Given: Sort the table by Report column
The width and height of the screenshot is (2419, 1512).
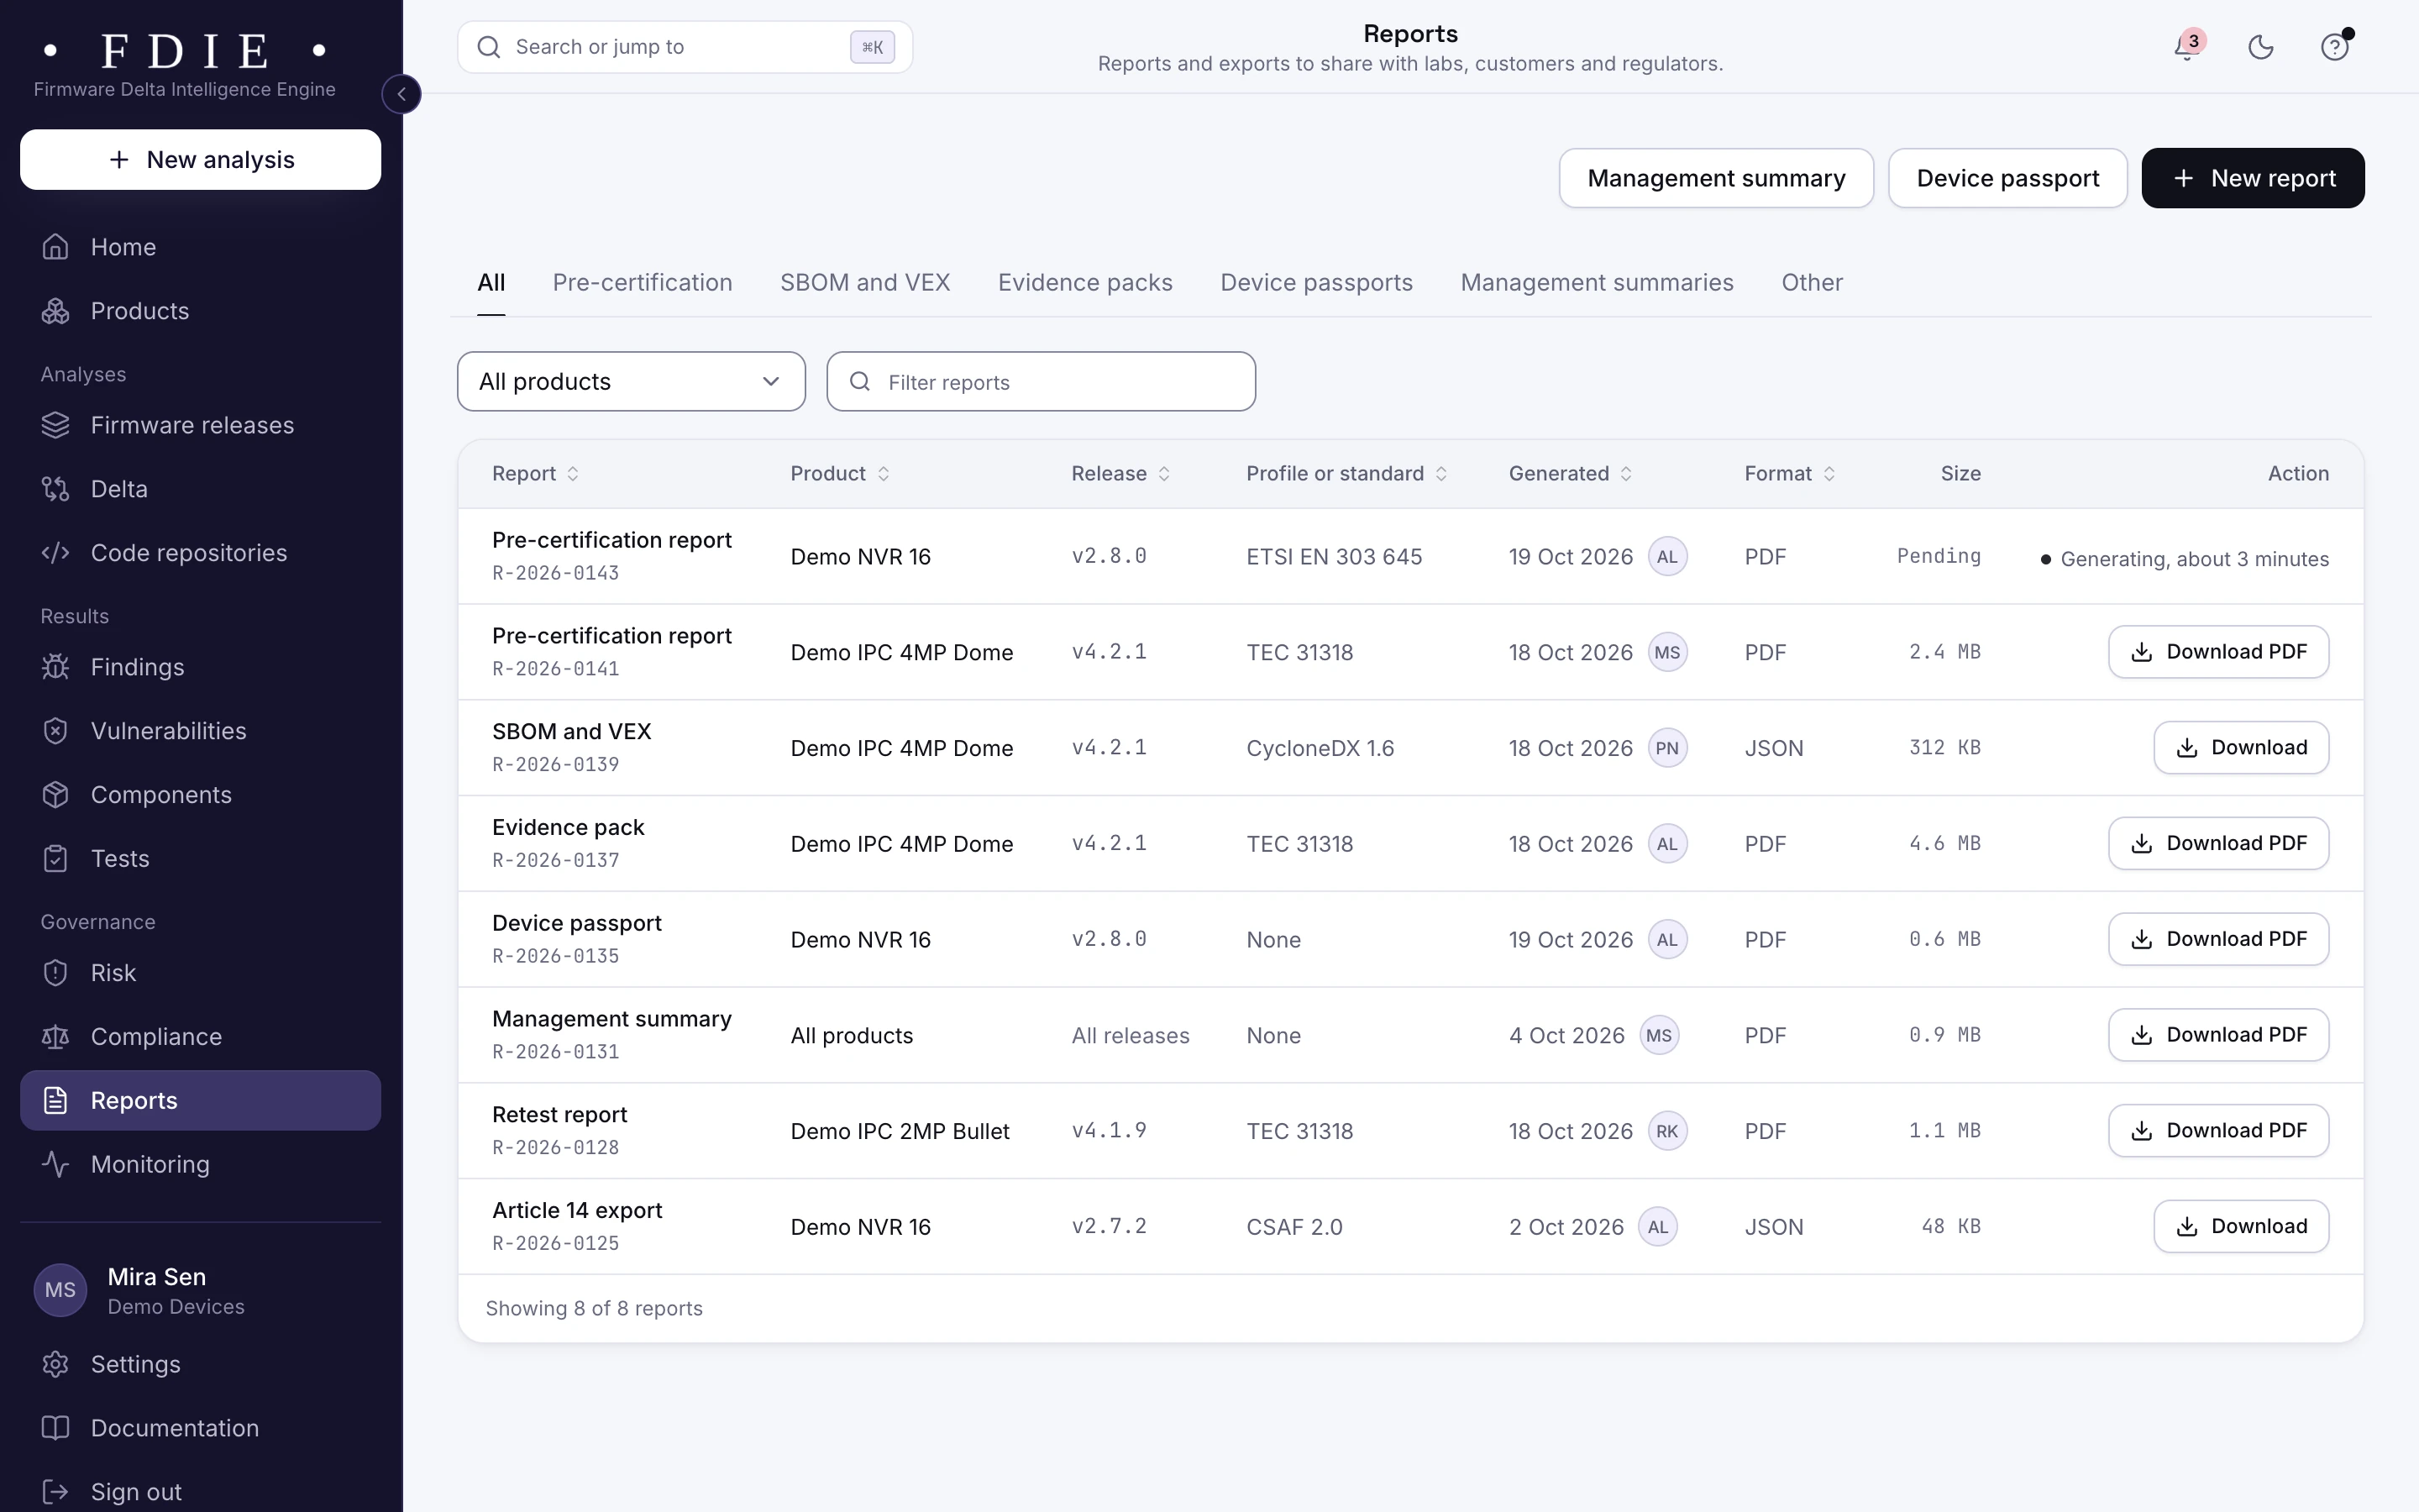Looking at the screenshot, I should 536,474.
